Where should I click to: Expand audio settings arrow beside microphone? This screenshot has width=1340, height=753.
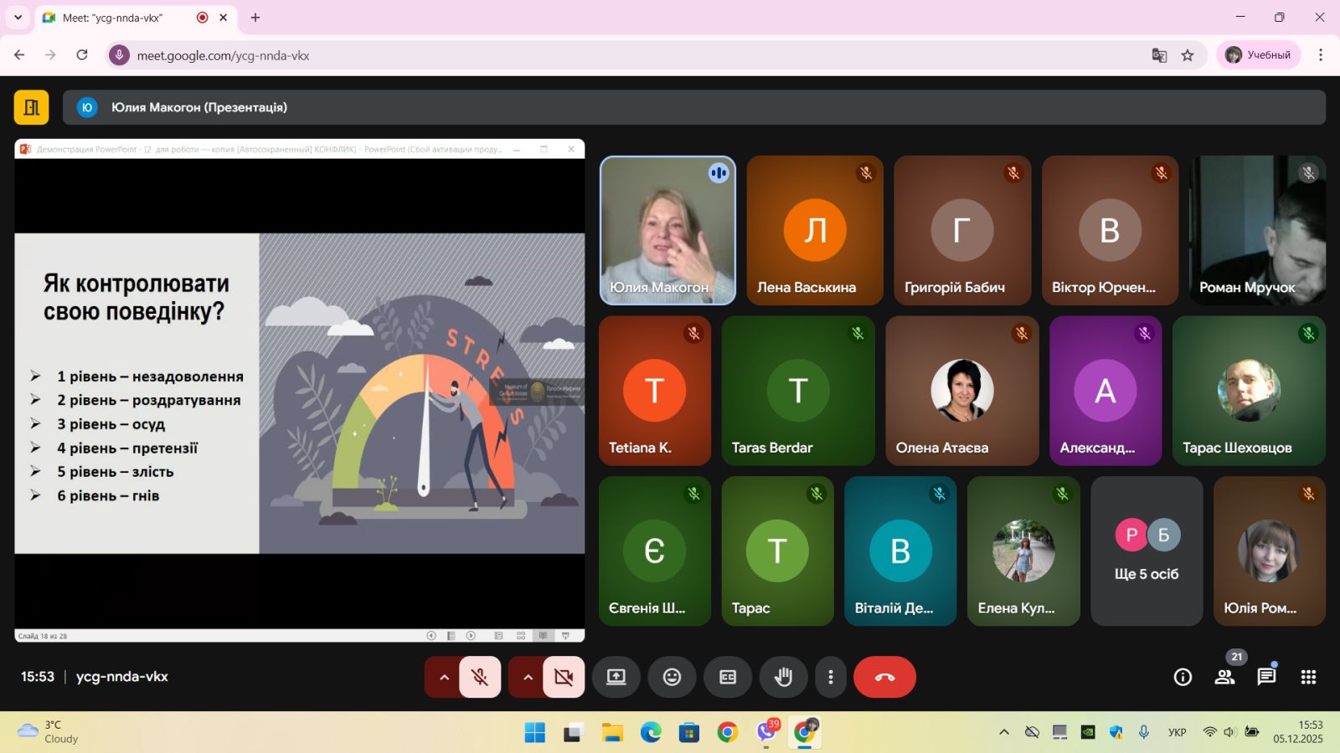click(444, 677)
